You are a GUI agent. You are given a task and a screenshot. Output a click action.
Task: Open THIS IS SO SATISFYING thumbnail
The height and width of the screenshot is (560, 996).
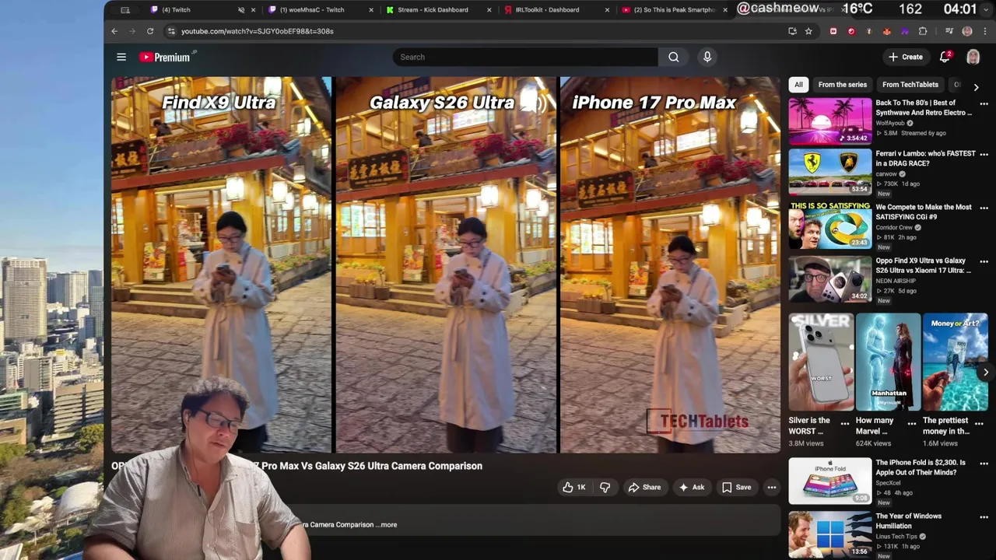click(830, 226)
